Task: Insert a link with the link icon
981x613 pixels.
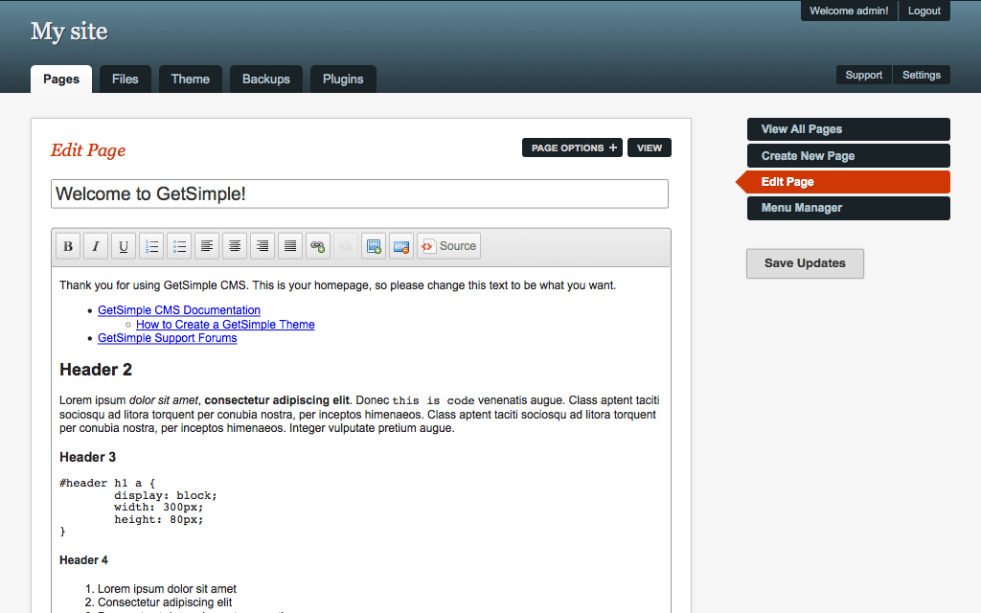Action: pos(318,246)
